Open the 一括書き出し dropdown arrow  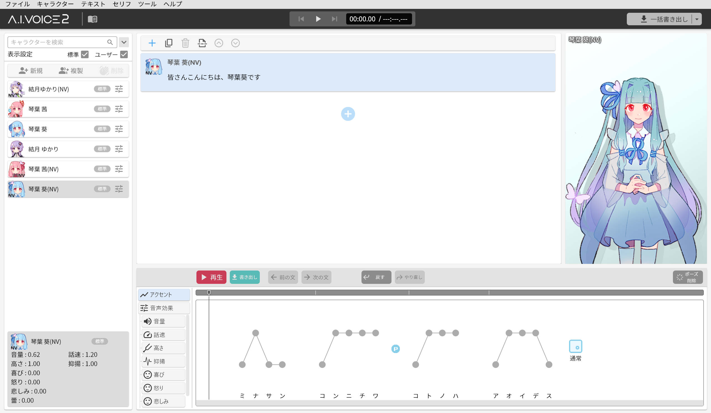pos(697,19)
